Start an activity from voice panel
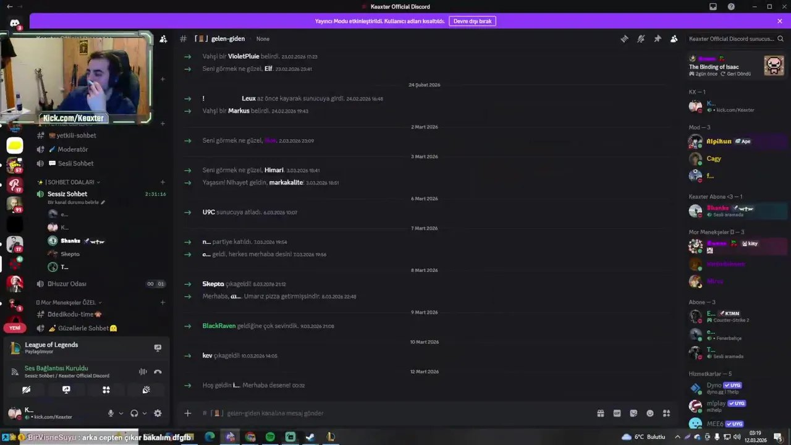Screen dimensions: 791x445 pos(106,390)
